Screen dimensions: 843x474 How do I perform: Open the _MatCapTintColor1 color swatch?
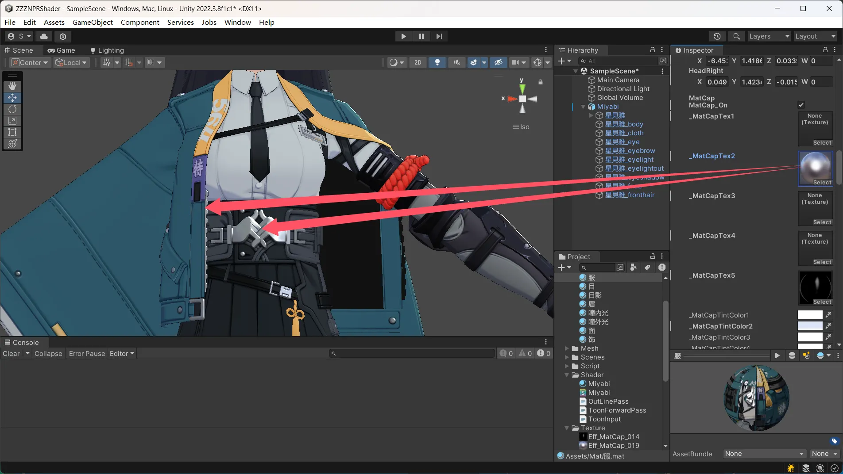(810, 315)
